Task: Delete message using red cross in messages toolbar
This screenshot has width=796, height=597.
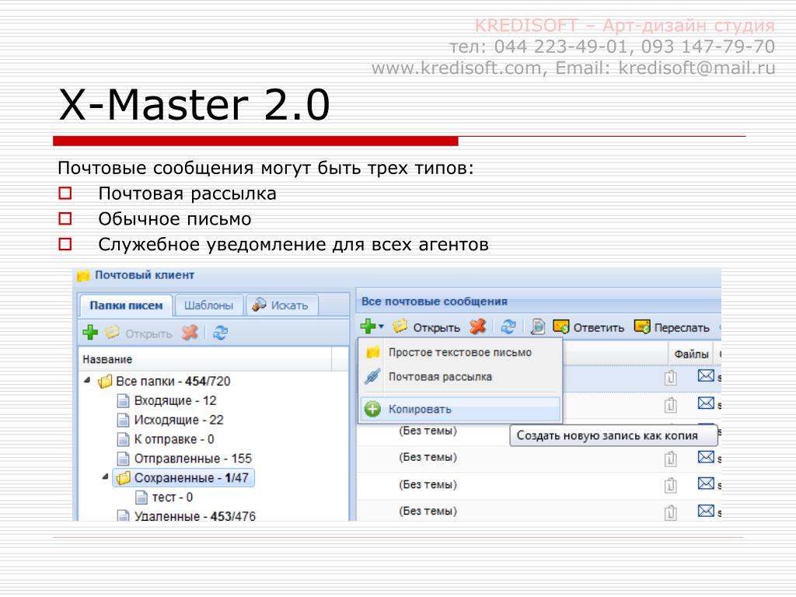Action: tap(478, 326)
